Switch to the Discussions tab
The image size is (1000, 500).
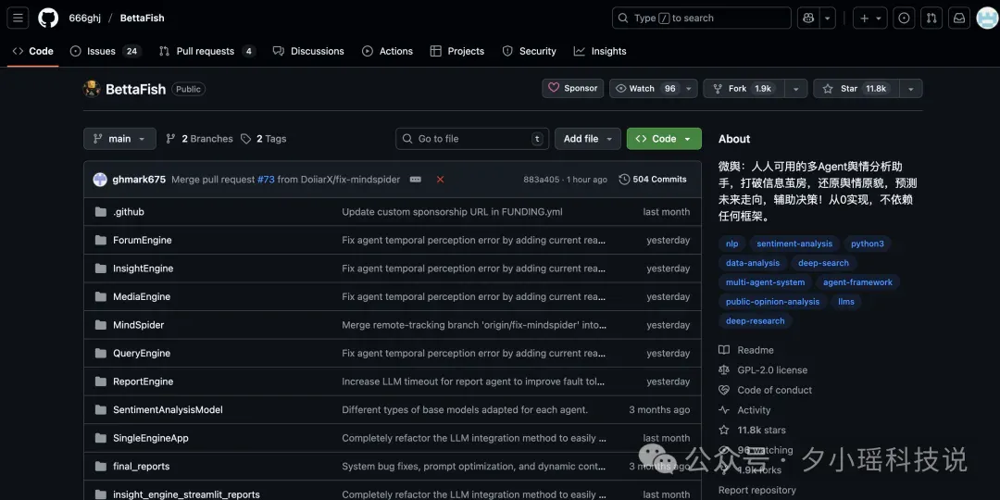coord(308,51)
